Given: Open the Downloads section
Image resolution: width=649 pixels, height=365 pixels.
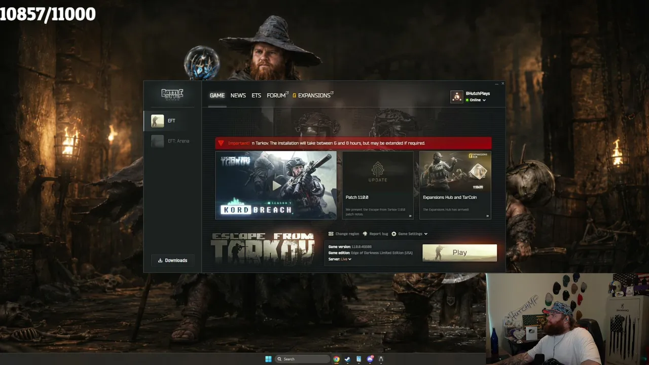Looking at the screenshot, I should tap(172, 260).
